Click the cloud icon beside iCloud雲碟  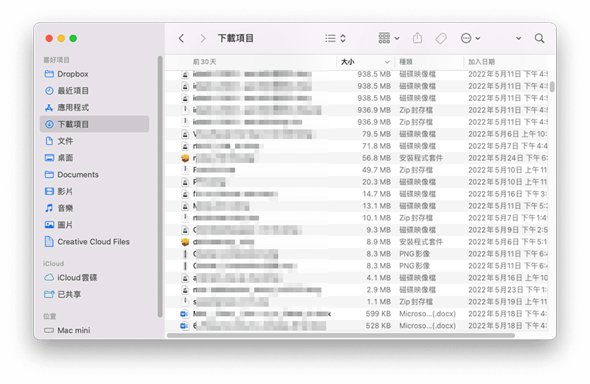(49, 278)
